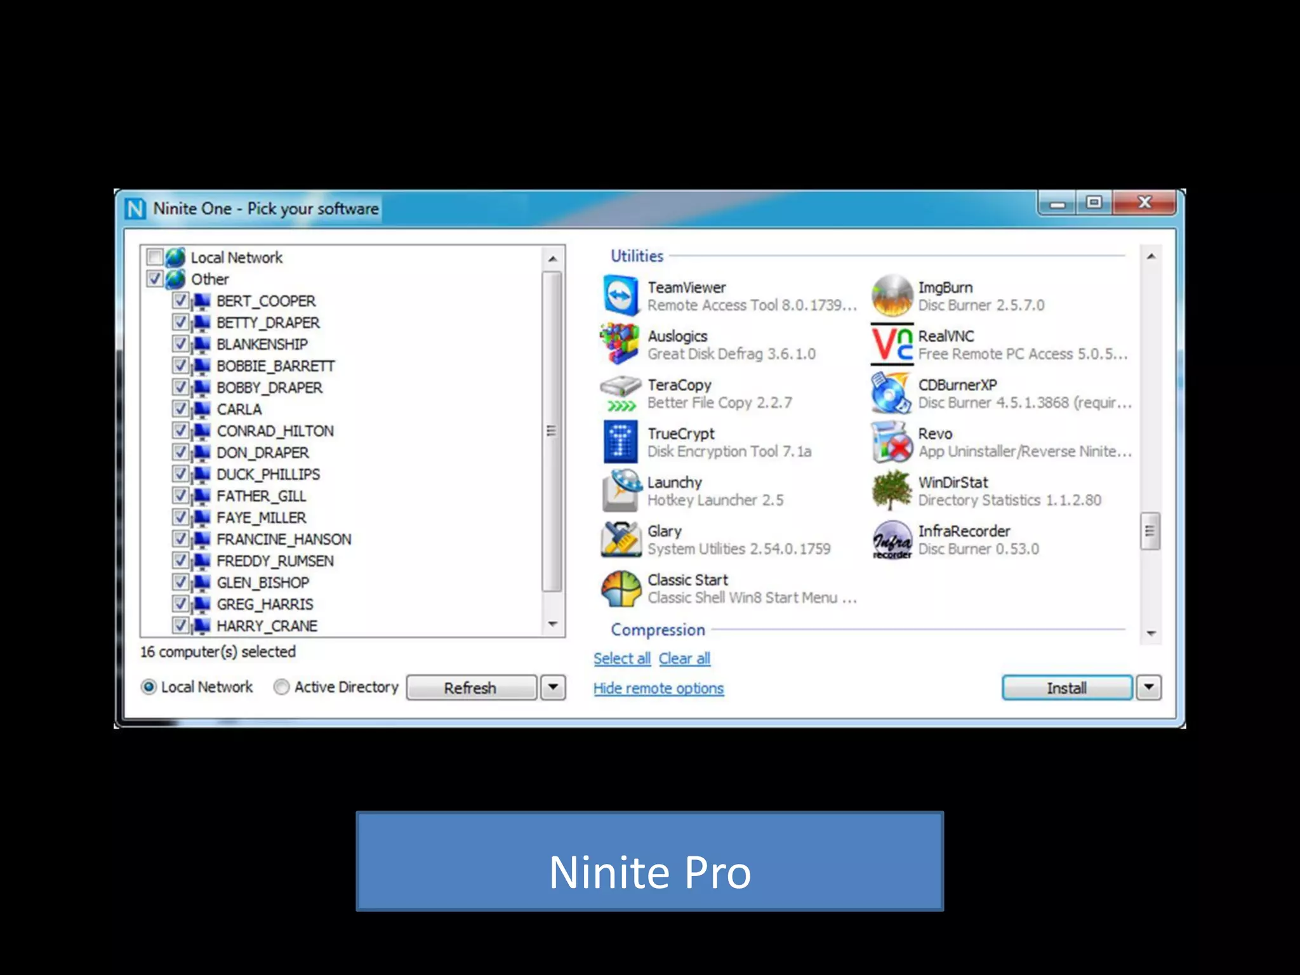Click the Clear all link
1300x975 pixels.
684,658
